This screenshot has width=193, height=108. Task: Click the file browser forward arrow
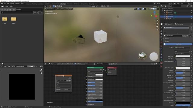5,10
